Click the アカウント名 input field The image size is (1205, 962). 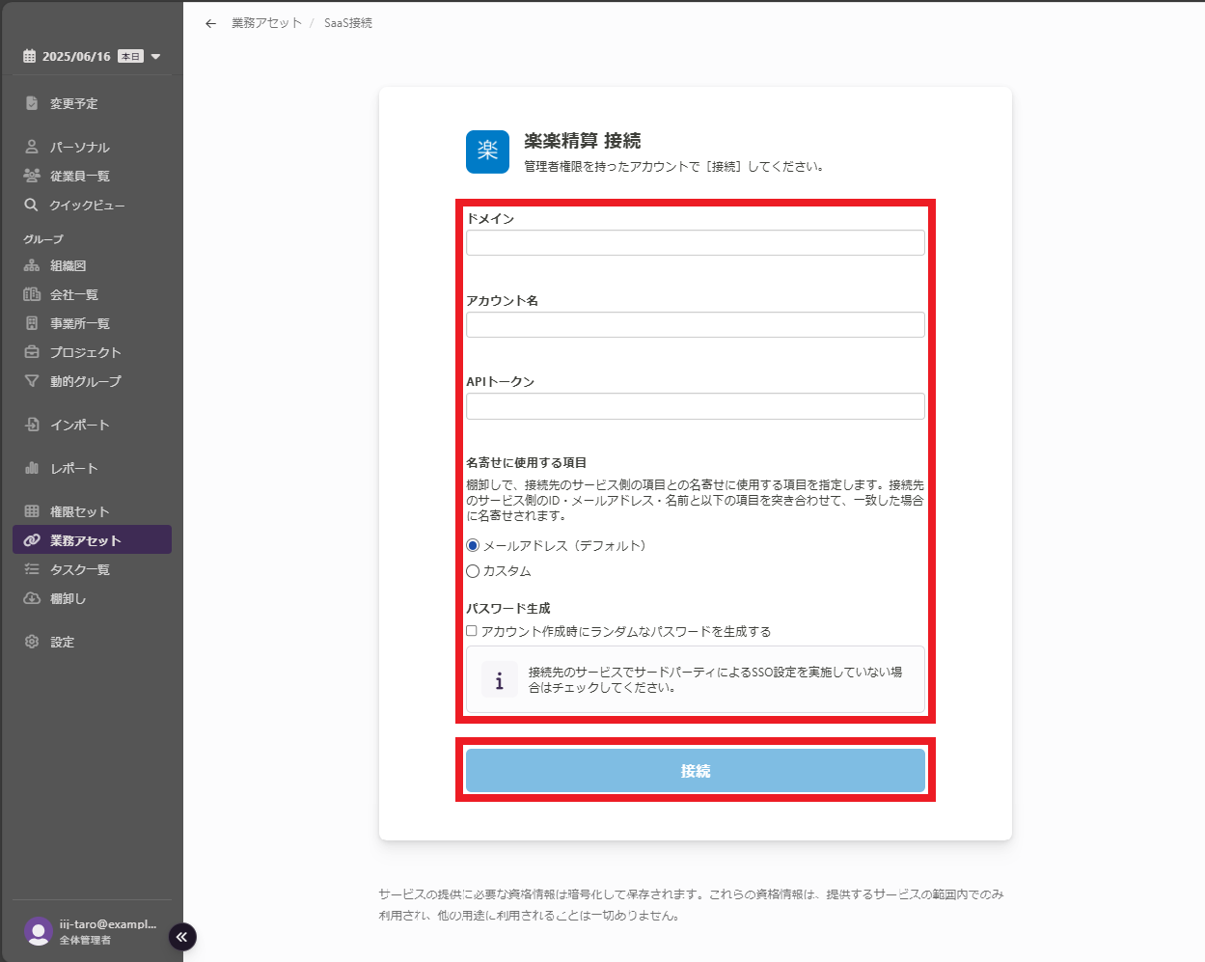pos(695,325)
